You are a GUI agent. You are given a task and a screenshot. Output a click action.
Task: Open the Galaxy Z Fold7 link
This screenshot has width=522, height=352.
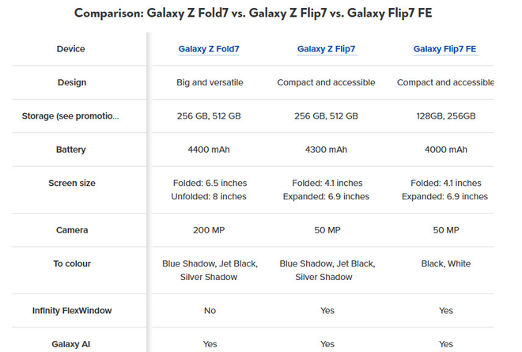(209, 49)
